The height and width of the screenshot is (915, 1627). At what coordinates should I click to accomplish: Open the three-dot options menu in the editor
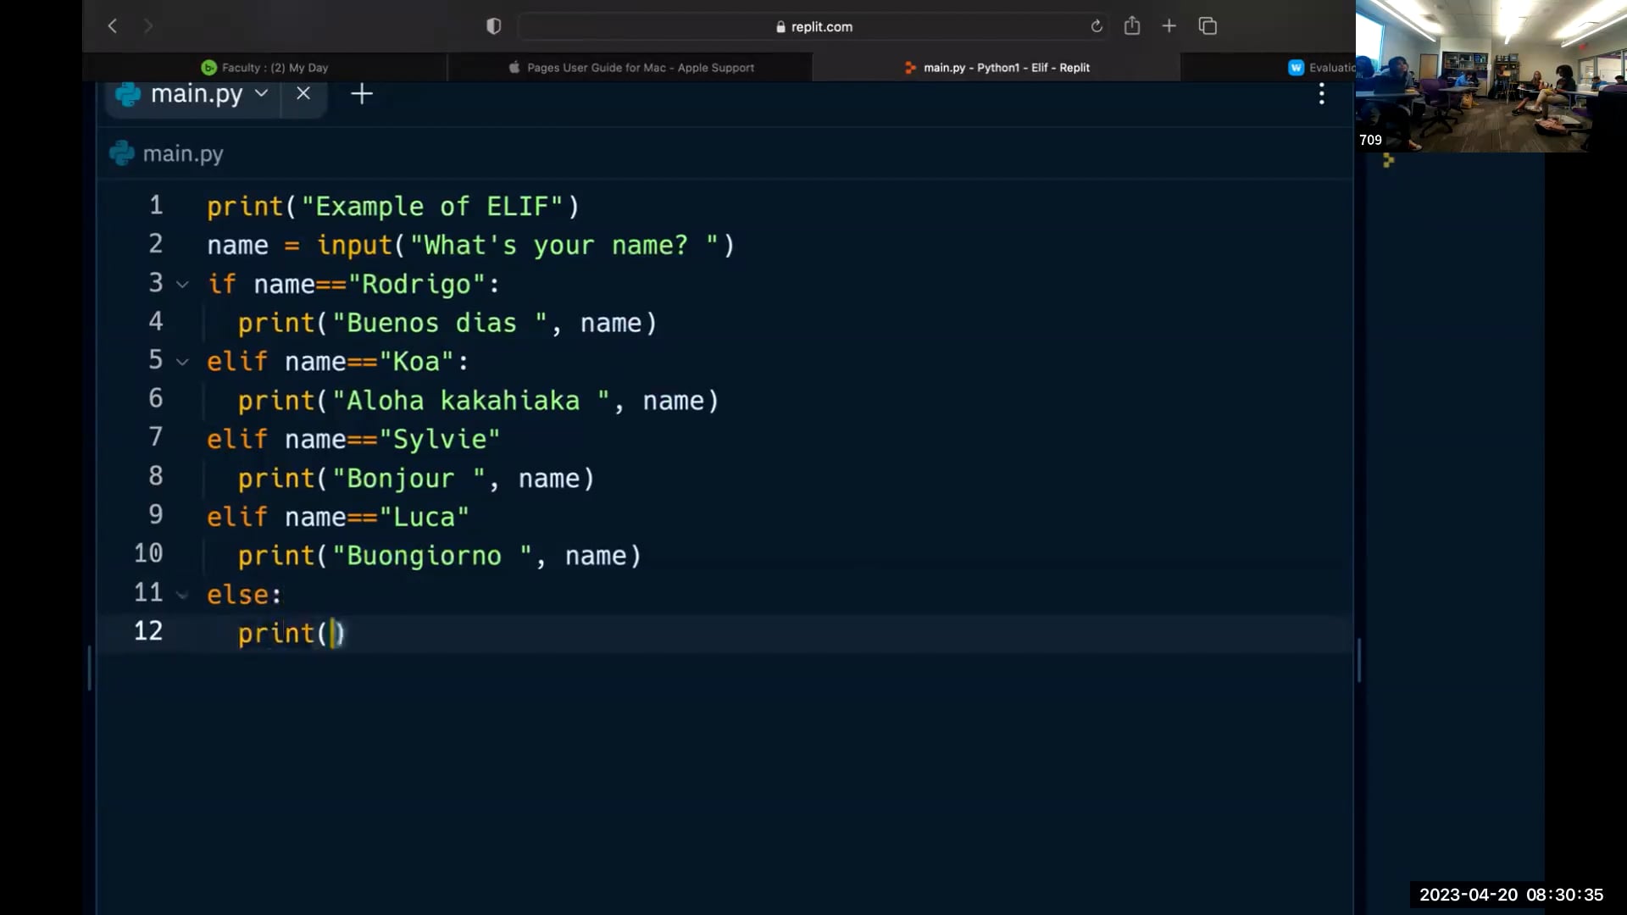[1322, 95]
